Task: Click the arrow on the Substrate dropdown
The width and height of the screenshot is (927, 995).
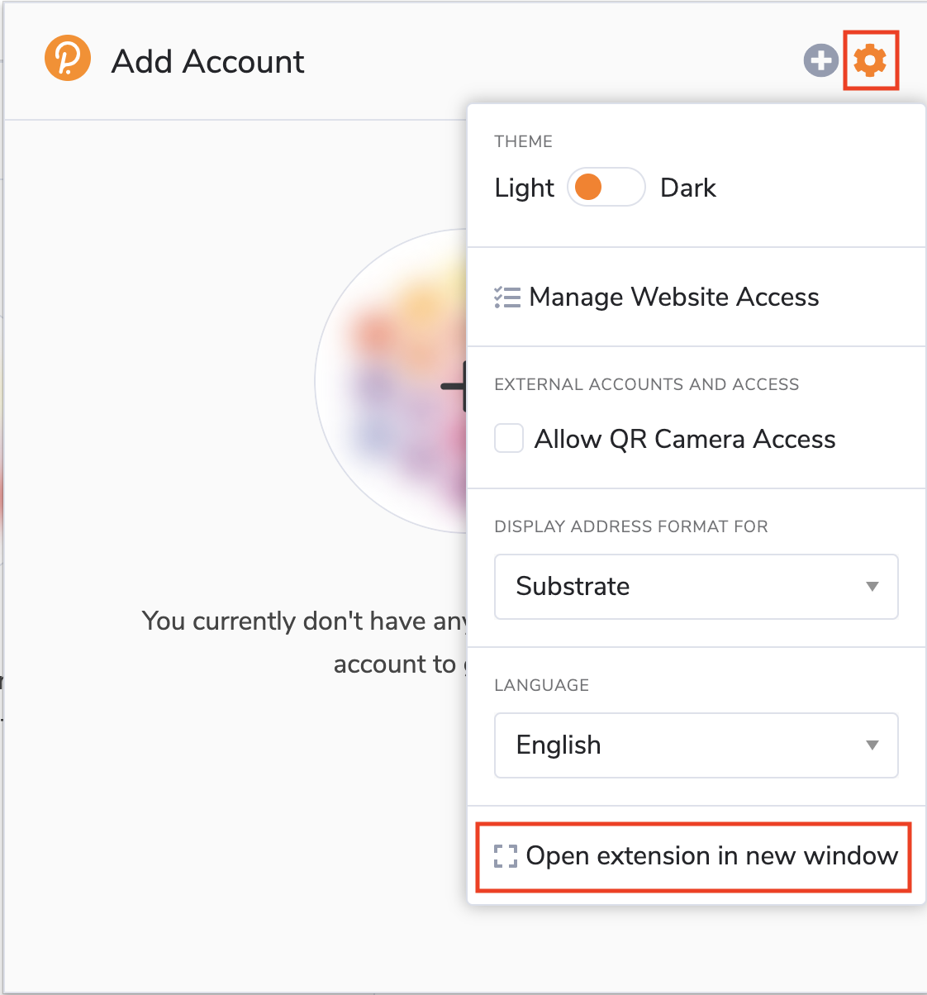Action: tap(872, 587)
